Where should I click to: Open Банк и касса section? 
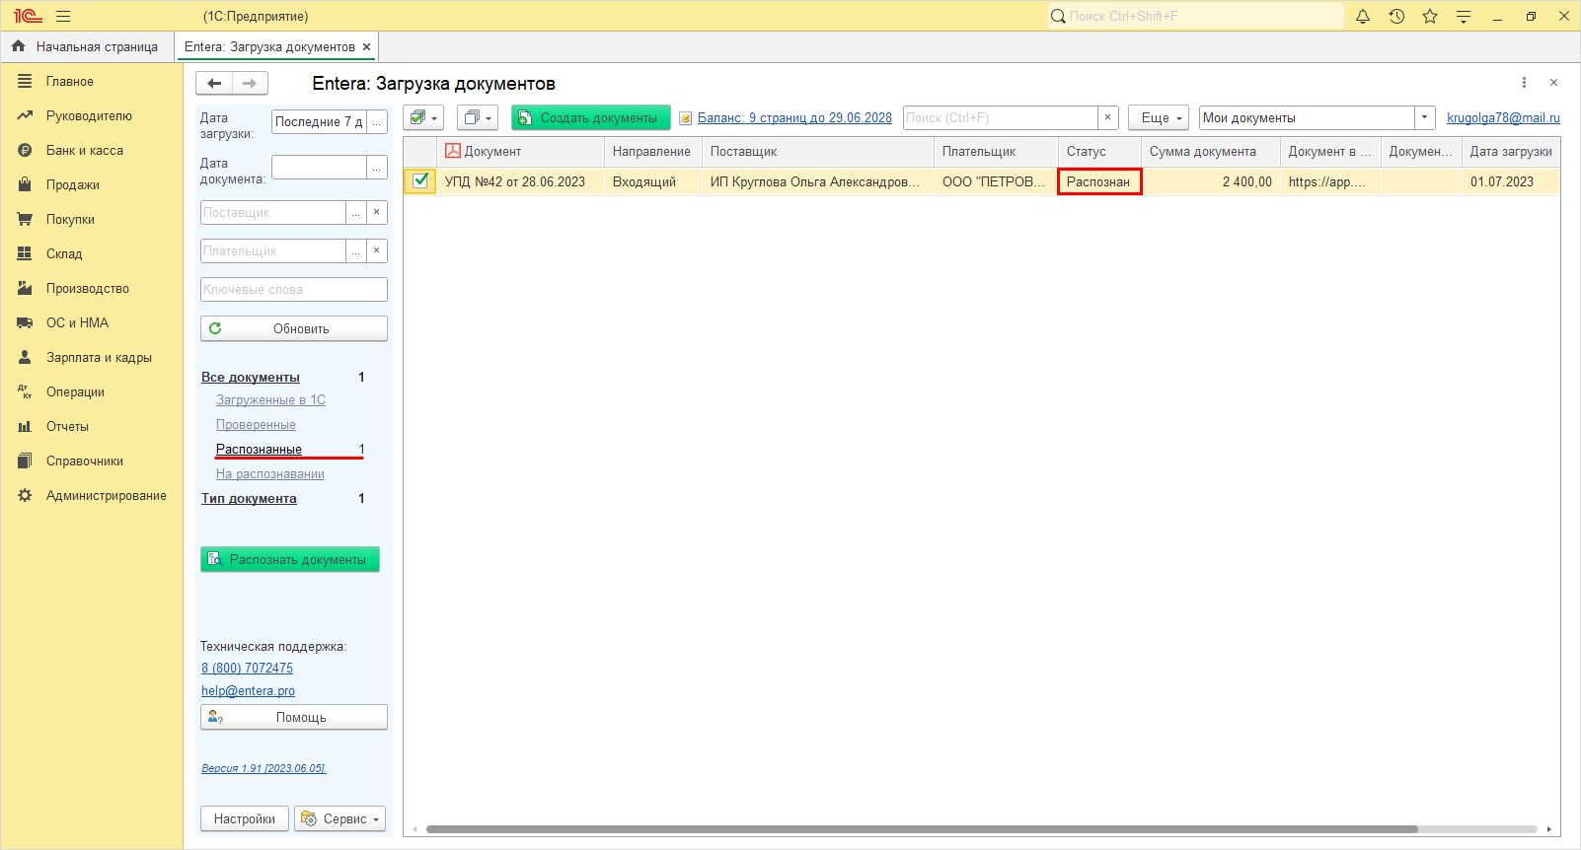(92, 151)
